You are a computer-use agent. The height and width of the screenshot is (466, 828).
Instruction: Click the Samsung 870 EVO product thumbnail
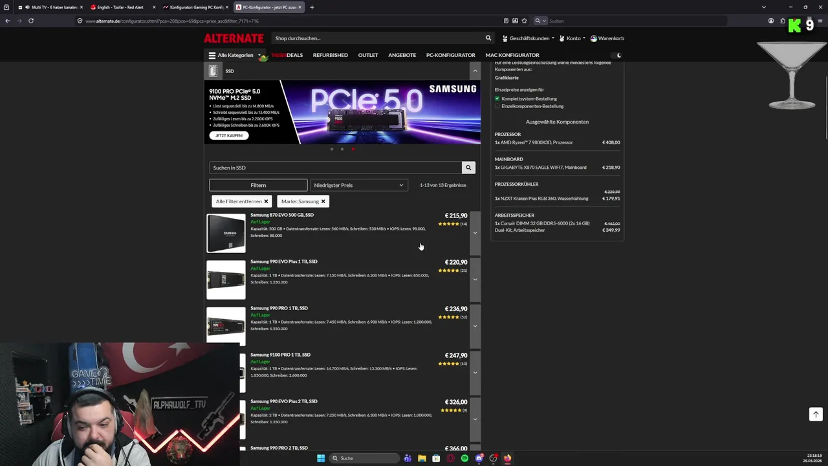[226, 233]
